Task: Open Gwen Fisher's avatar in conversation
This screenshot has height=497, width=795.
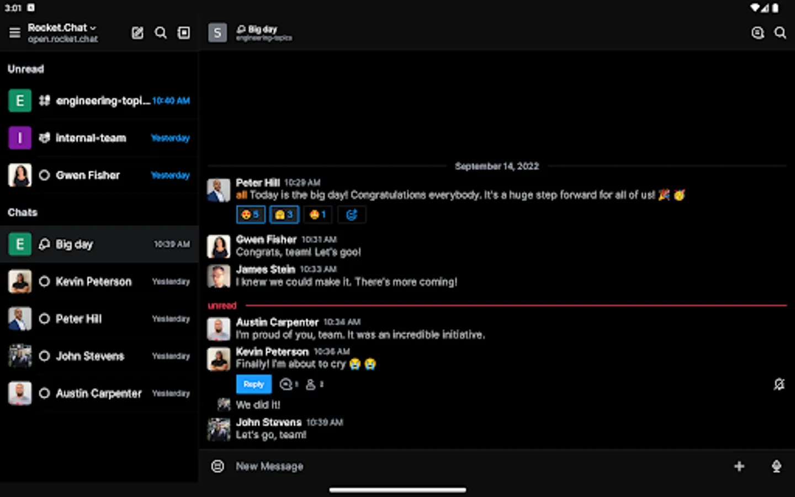Action: (219, 247)
